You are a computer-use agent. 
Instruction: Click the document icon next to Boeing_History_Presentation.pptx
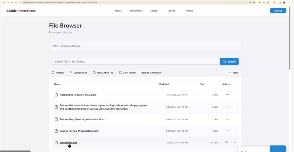coord(57,131)
